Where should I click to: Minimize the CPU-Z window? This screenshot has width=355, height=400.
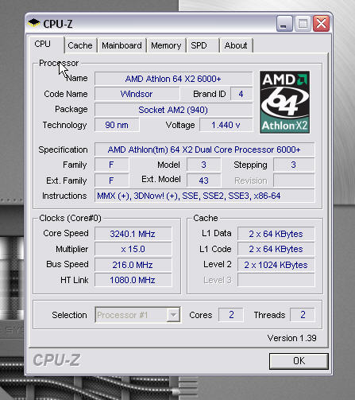pyautogui.click(x=284, y=24)
